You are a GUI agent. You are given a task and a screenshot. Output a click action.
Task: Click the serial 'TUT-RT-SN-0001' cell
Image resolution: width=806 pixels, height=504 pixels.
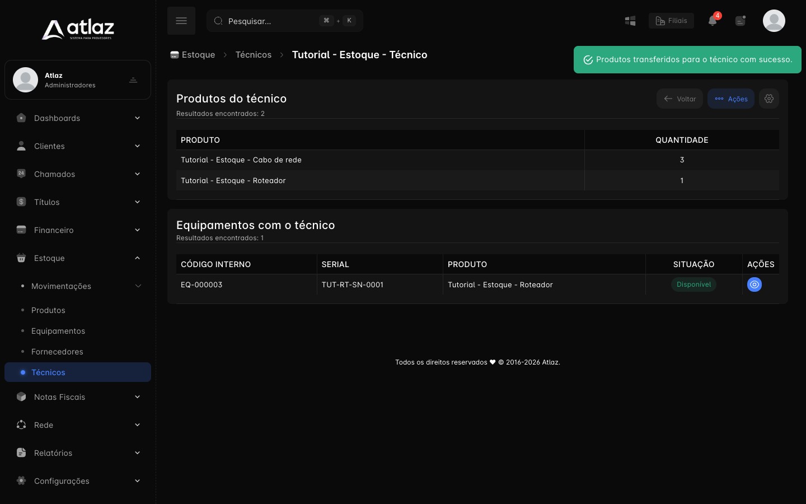pyautogui.click(x=380, y=284)
